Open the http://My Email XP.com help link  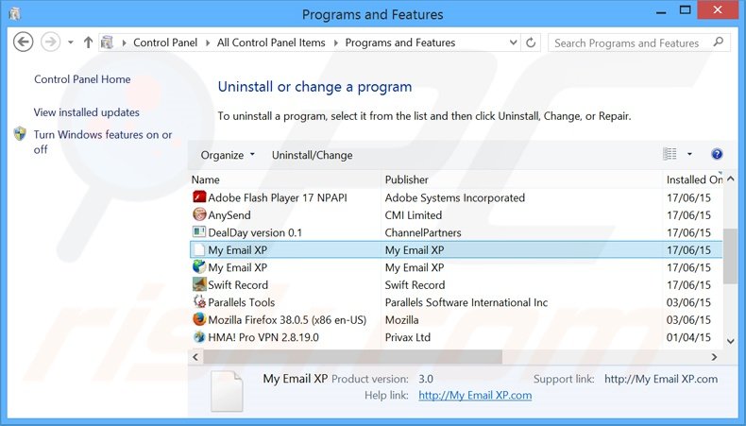(x=475, y=395)
